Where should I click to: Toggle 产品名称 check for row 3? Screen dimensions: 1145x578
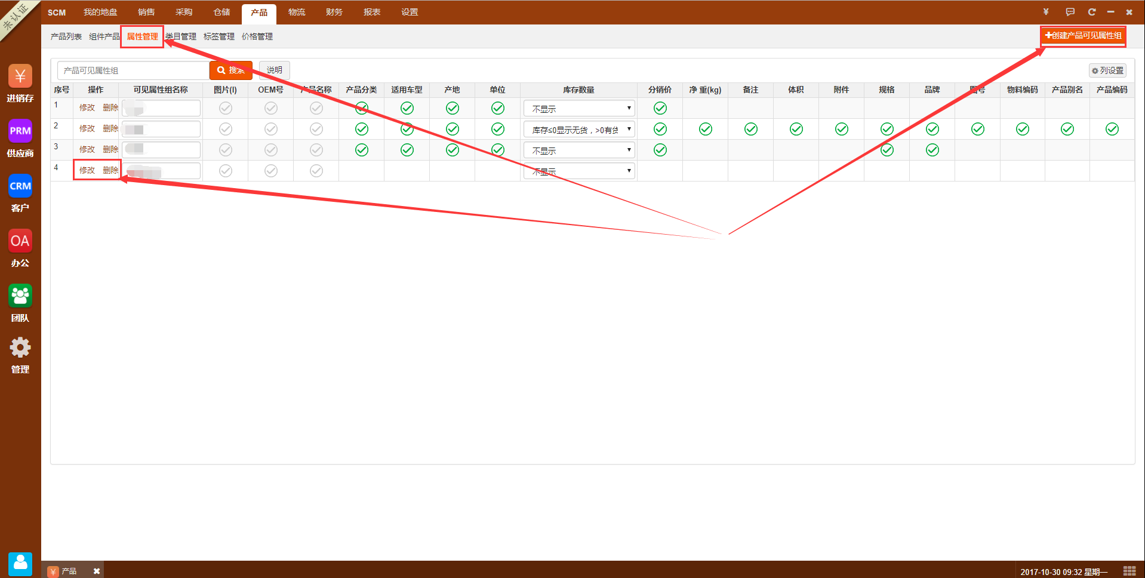tap(316, 150)
